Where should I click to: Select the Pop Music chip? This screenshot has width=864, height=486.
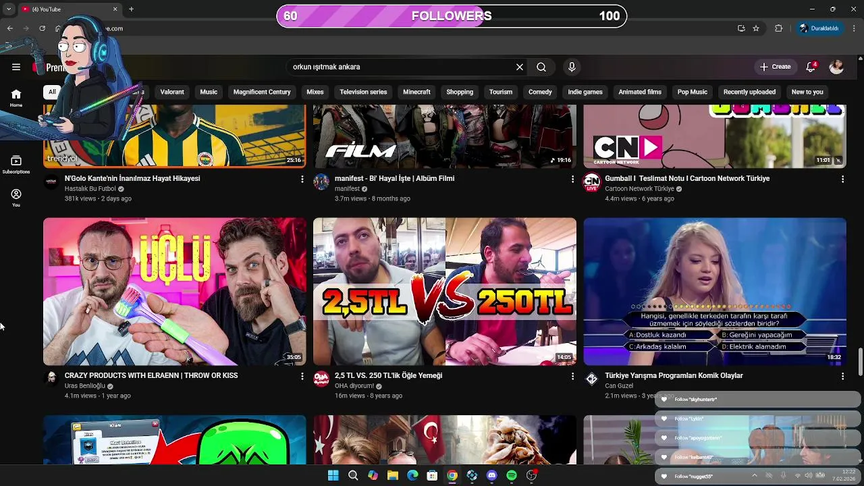click(x=693, y=92)
